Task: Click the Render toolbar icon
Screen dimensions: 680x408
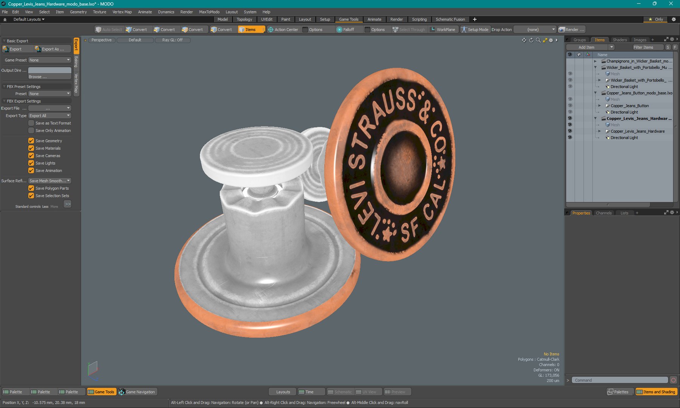Action: (x=572, y=29)
